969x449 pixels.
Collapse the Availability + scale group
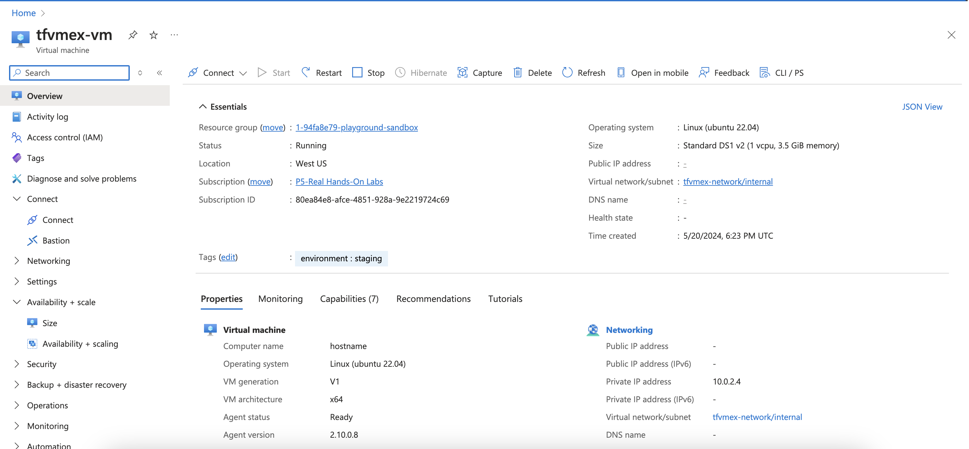click(x=16, y=302)
